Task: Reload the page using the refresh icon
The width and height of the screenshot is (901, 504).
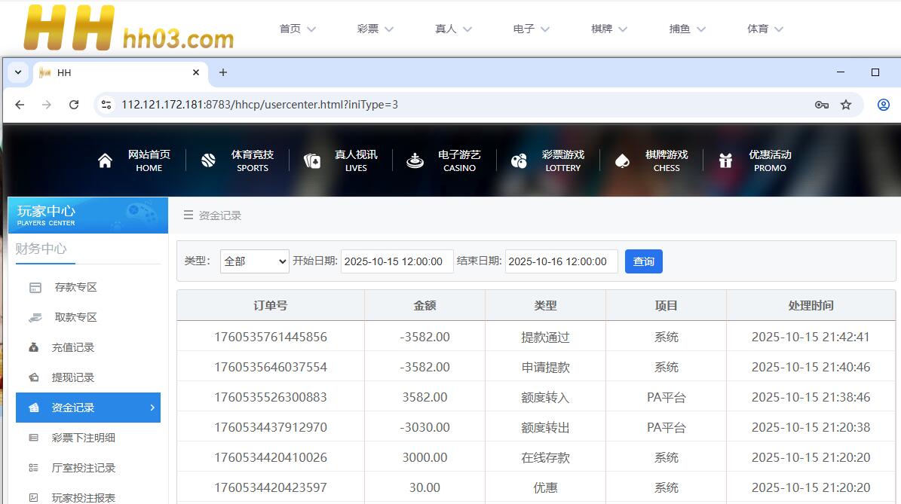Action: tap(74, 105)
